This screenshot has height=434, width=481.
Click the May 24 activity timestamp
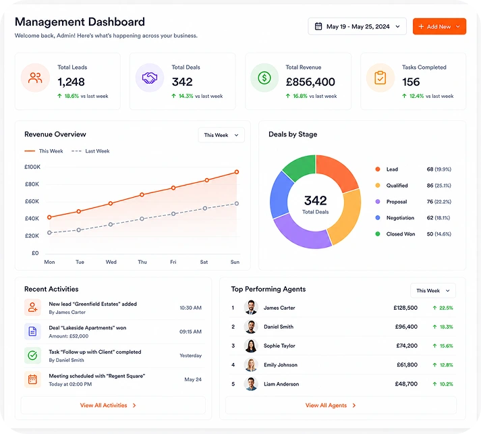193,379
